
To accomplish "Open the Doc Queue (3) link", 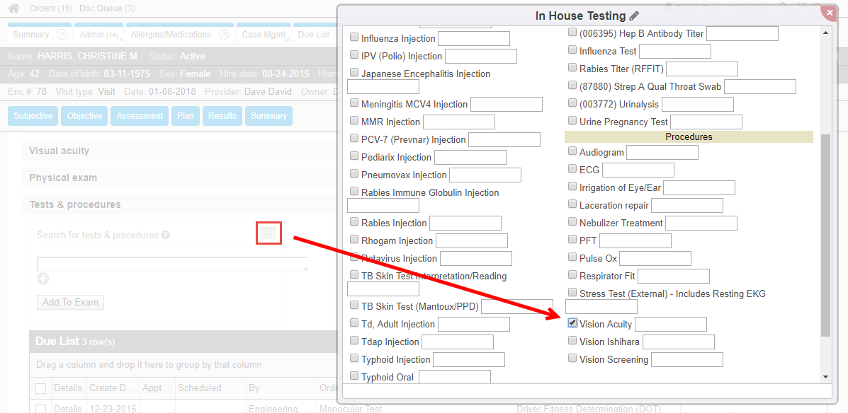I will [x=107, y=8].
